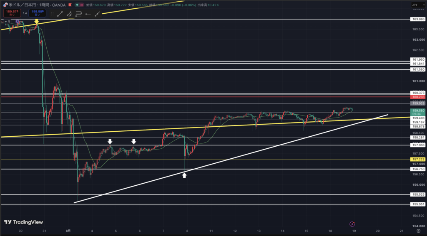Screen dimensions: 427x236
Task: Click the OANDA broker label
Action: (58, 5)
